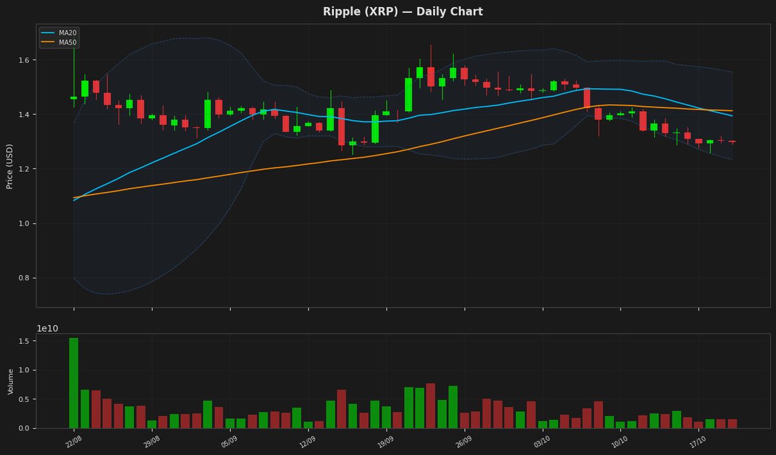Select the MA50 legend entry
The height and width of the screenshot is (455, 776).
[x=60, y=42]
